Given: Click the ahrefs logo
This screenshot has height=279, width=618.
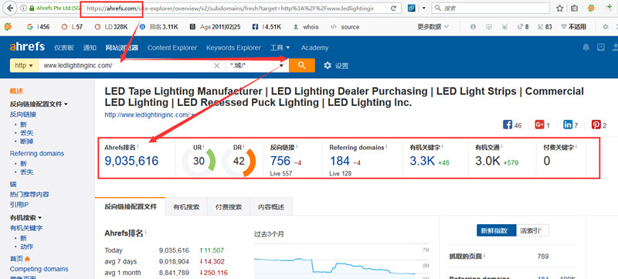Looking at the screenshot, I should [27, 47].
